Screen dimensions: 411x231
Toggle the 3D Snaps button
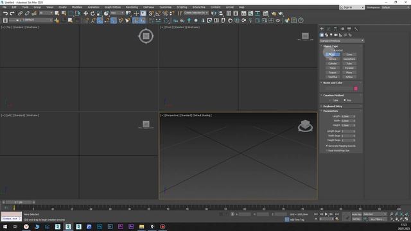[x=151, y=13]
